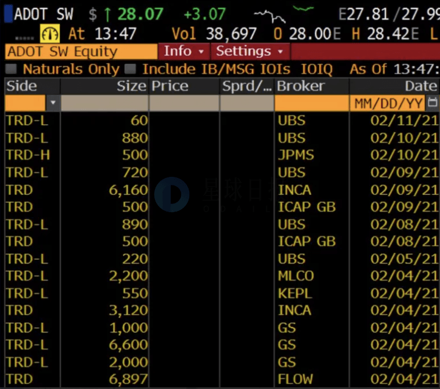Image resolution: width=440 pixels, height=389 pixels.
Task: Open the Settings dropdown menu
Action: pyautogui.click(x=250, y=51)
